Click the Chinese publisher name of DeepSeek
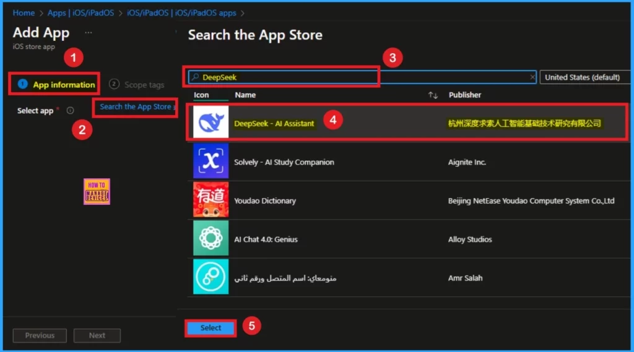Viewport: 634px width, 352px height. tap(524, 123)
